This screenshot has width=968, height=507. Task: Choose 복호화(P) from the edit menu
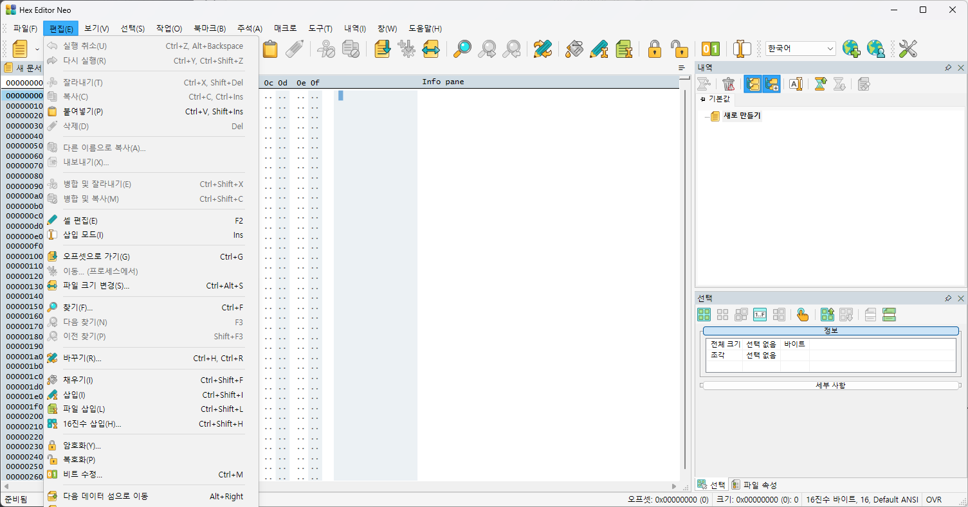[x=151, y=460]
